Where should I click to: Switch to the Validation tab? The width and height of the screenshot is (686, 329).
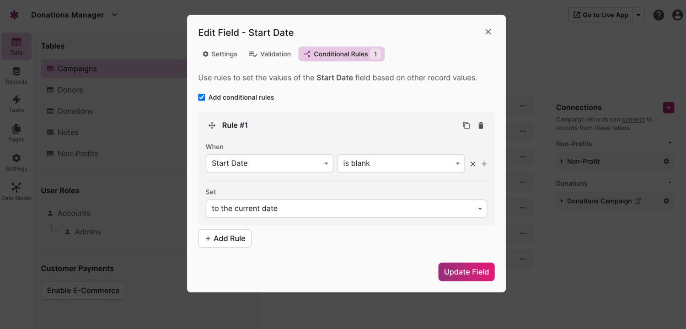[270, 54]
